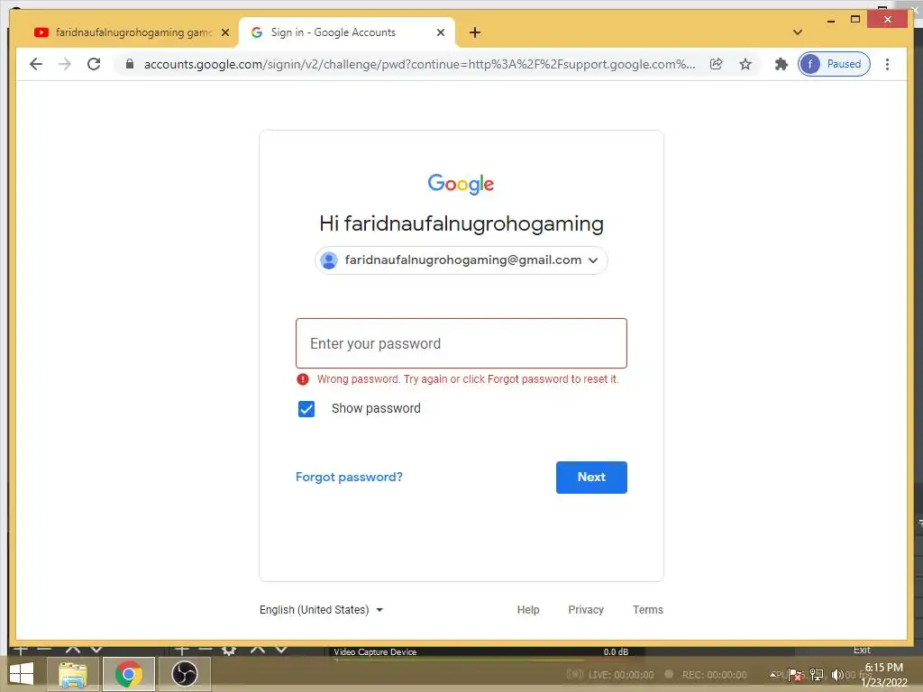Bookmark this page with the star icon
923x692 pixels.
click(745, 64)
